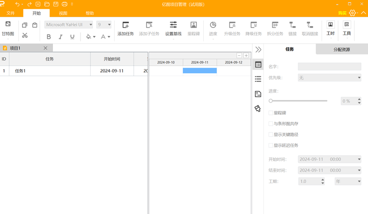Open the Microsoft YaHei UI font dropdown
The image size is (368, 214).
click(x=69, y=25)
